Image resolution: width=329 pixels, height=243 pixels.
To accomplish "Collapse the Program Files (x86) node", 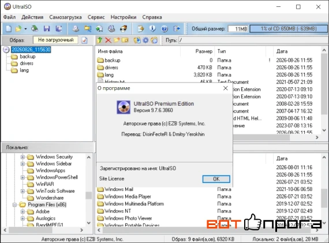I will [x=14, y=205].
